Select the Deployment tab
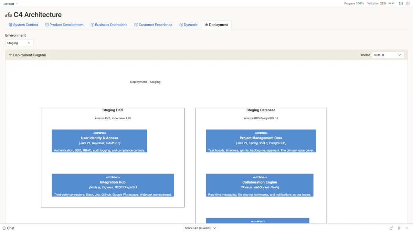This screenshot has width=413, height=232. (216, 25)
